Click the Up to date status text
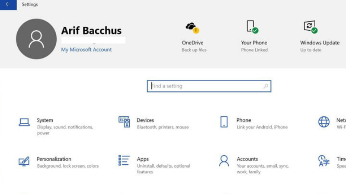This screenshot has width=346, height=194. click(x=311, y=50)
